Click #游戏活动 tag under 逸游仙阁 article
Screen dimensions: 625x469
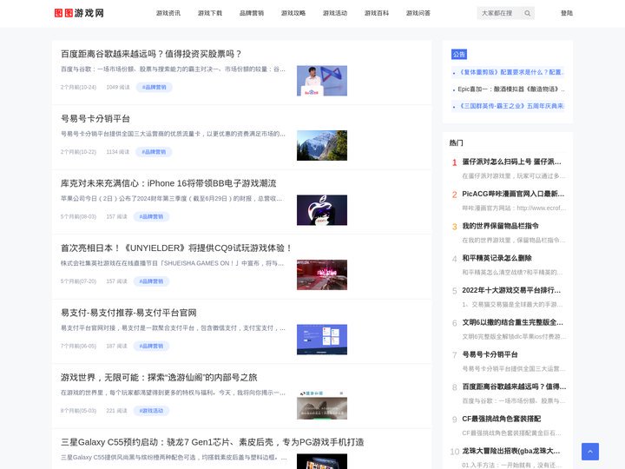coord(151,410)
